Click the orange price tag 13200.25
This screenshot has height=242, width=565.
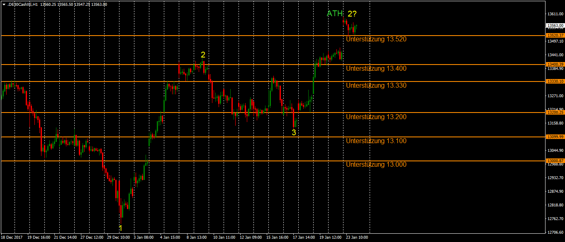tap(555, 113)
